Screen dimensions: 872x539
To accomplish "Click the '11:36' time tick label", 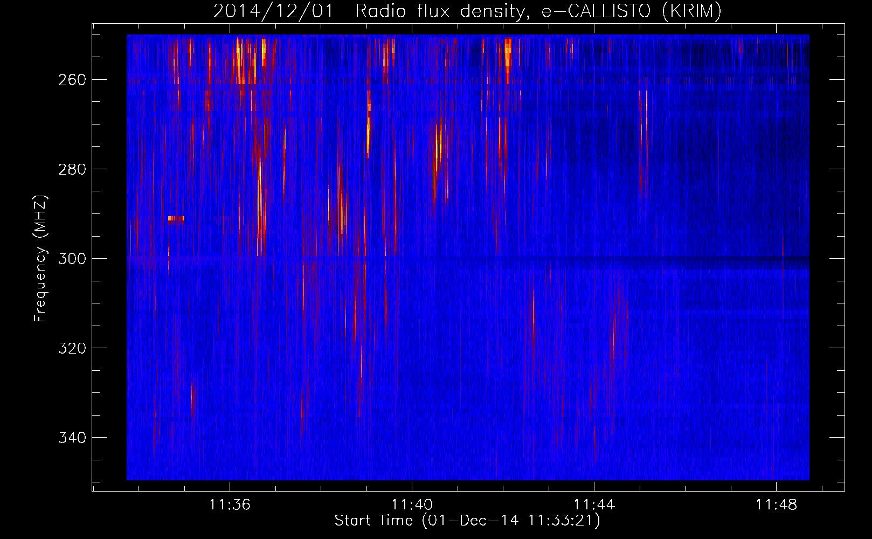I will [x=230, y=505].
